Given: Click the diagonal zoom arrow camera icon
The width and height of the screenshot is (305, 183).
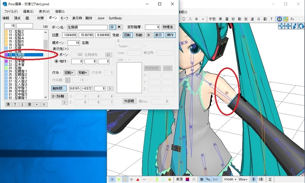Looking at the screenshot, I should (295, 26).
